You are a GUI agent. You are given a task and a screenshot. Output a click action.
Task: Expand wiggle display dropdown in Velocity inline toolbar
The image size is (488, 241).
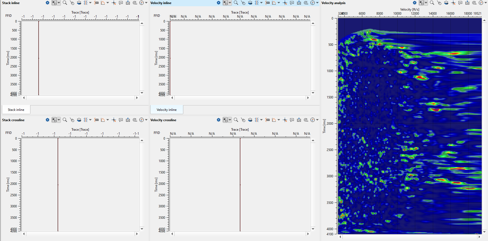point(262,3)
